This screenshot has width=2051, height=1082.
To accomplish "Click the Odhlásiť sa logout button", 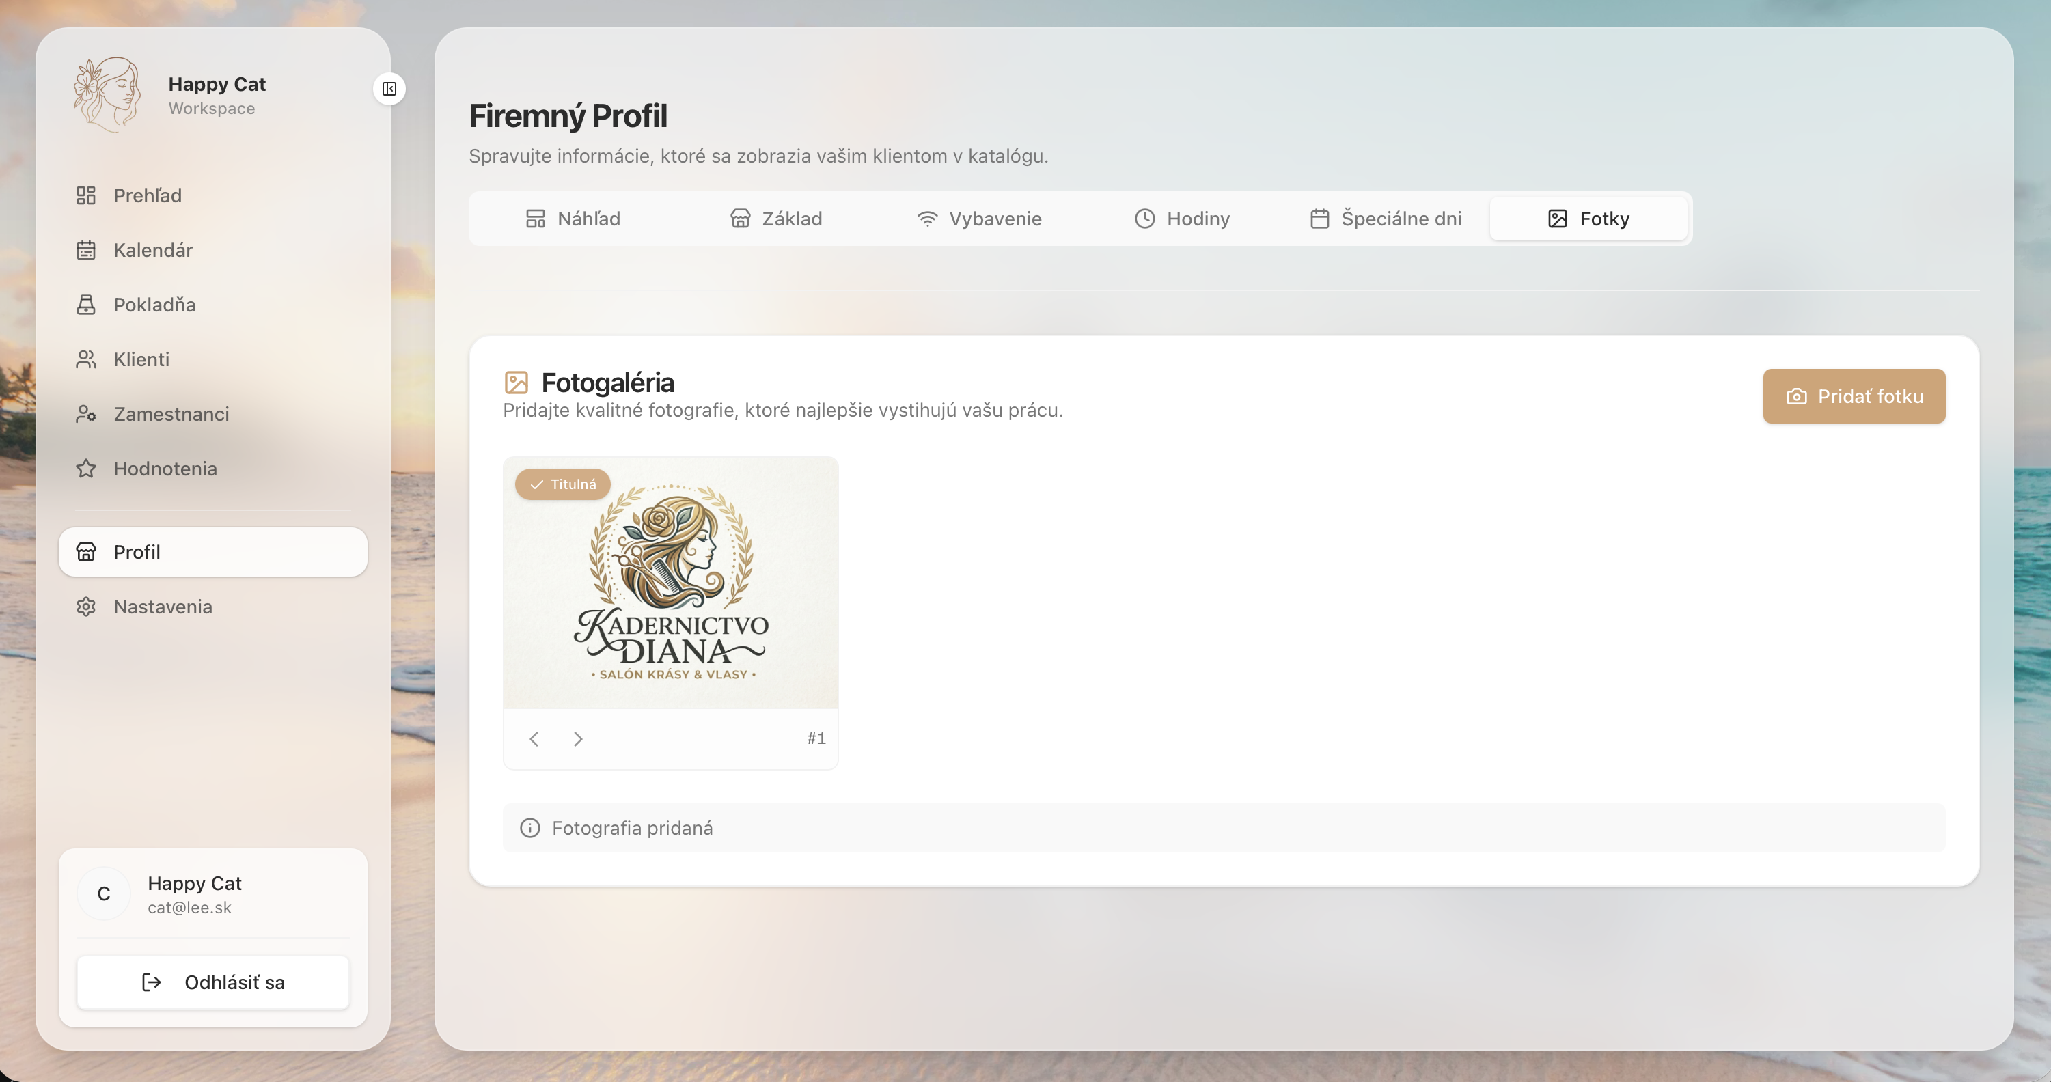I will (212, 982).
